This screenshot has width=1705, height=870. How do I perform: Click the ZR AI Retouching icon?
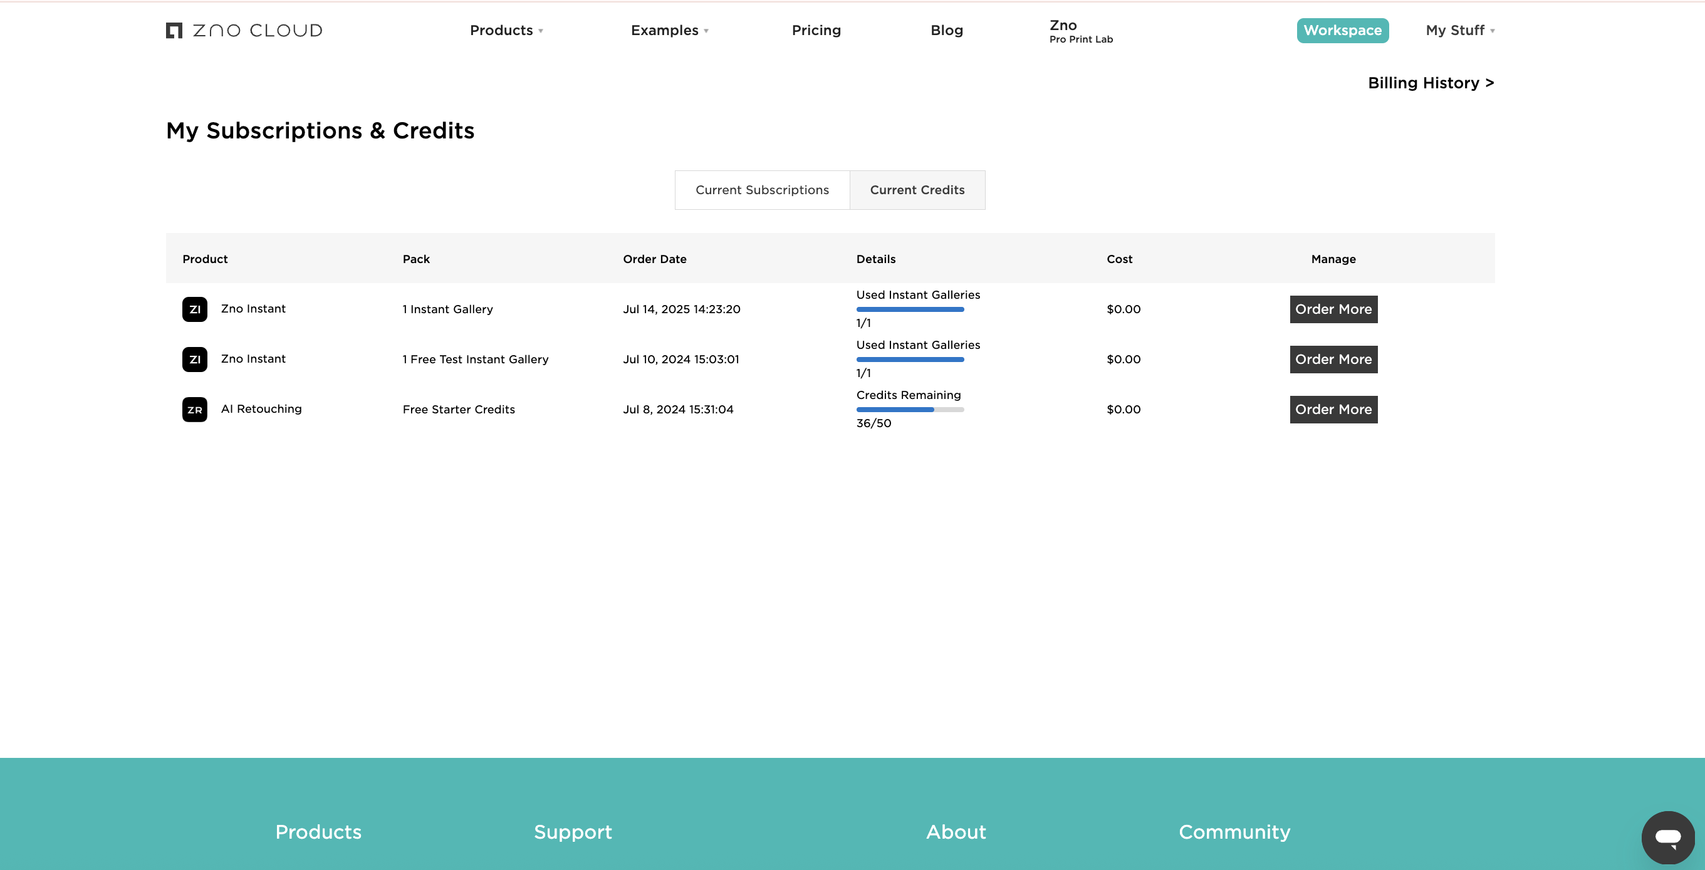point(195,410)
